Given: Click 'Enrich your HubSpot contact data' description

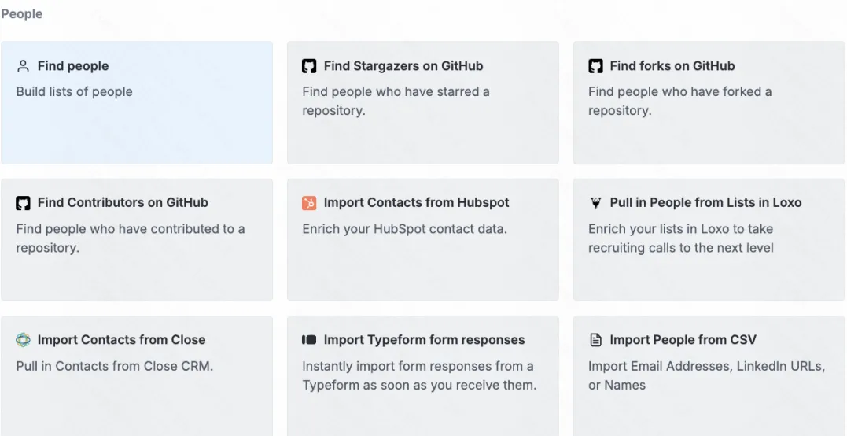Looking at the screenshot, I should click(404, 228).
